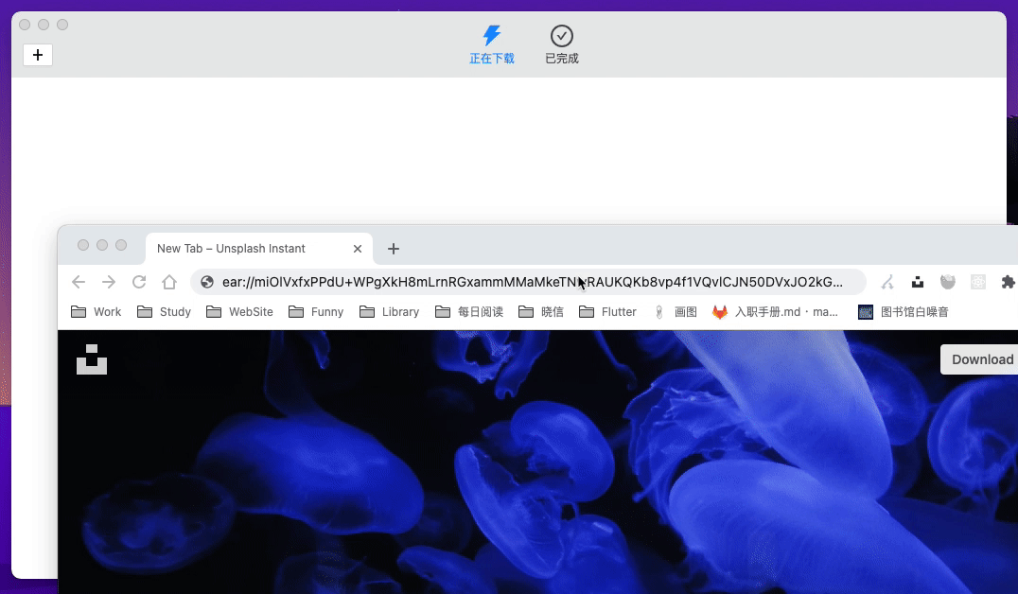Click the plus button to add download
1018x594 pixels.
point(38,55)
